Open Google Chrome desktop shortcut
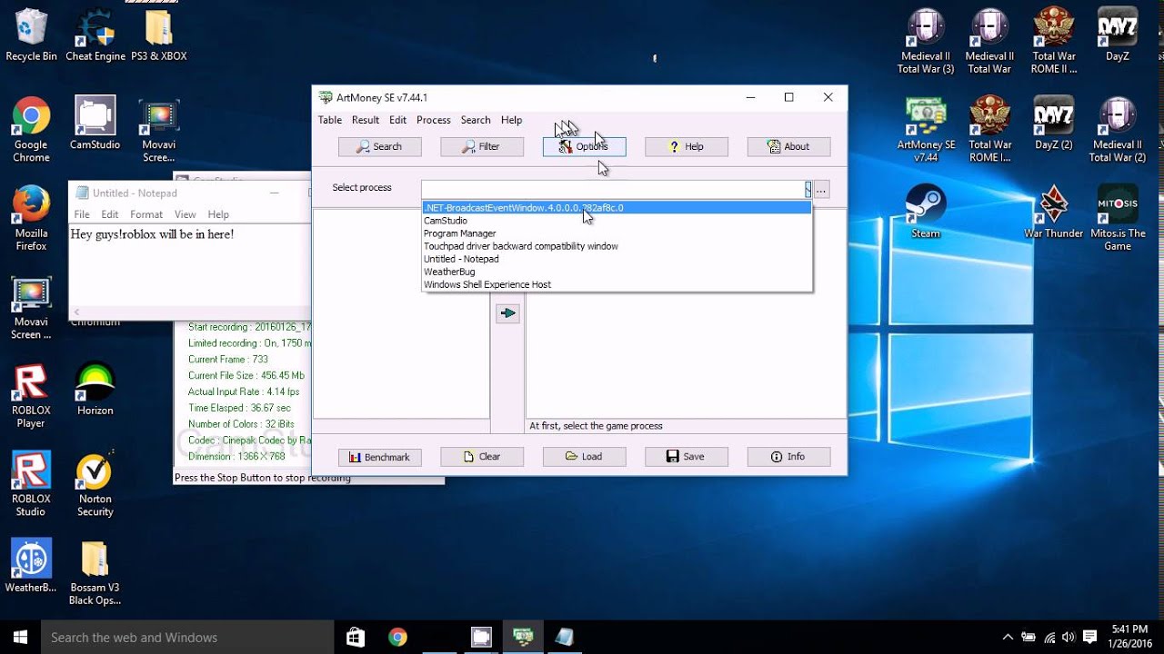Image resolution: width=1164 pixels, height=654 pixels. [x=31, y=130]
